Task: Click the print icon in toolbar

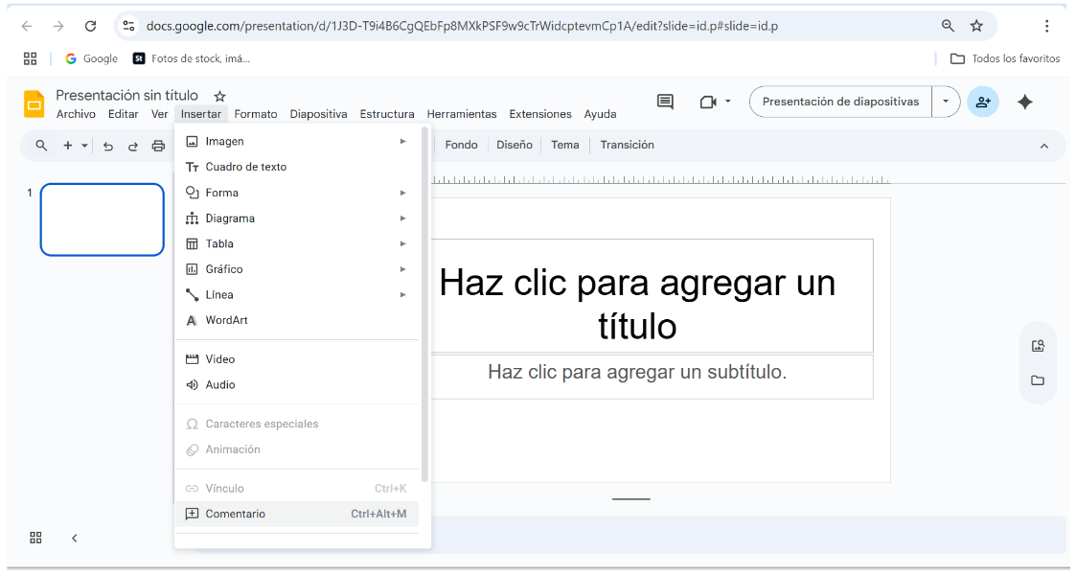Action: pyautogui.click(x=158, y=146)
